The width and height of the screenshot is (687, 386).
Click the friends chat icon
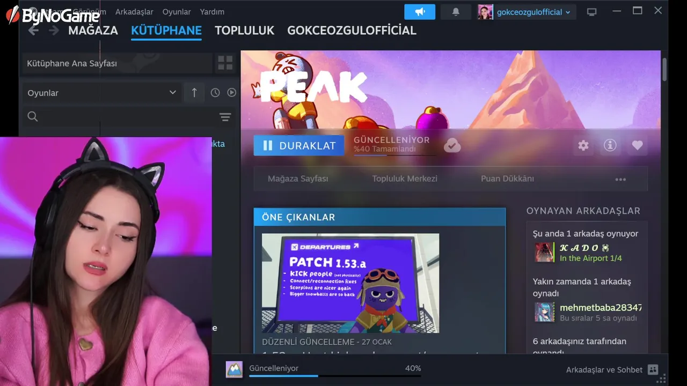click(x=653, y=369)
